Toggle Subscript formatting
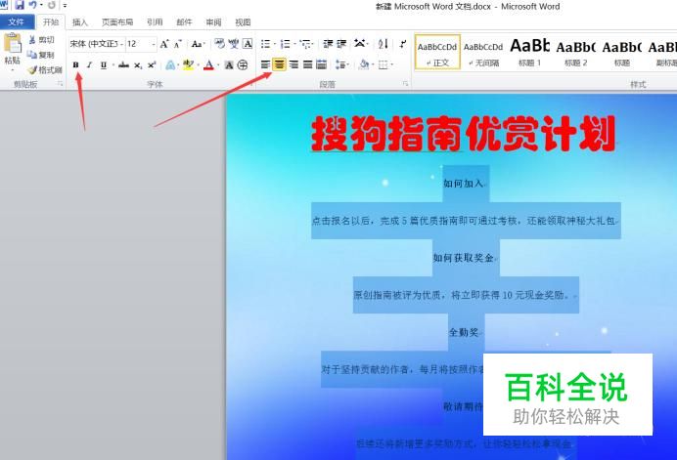Viewport: 677px width, 460px height. point(137,65)
